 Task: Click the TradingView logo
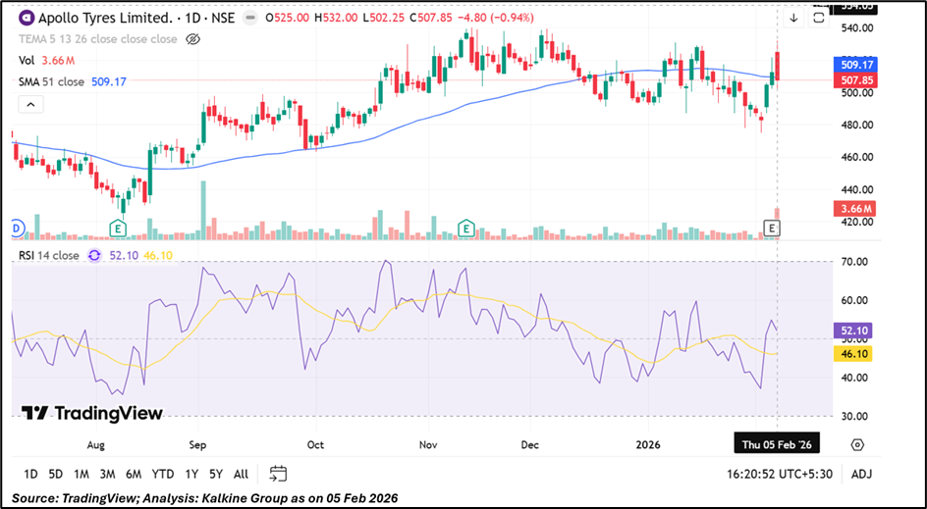[x=92, y=413]
